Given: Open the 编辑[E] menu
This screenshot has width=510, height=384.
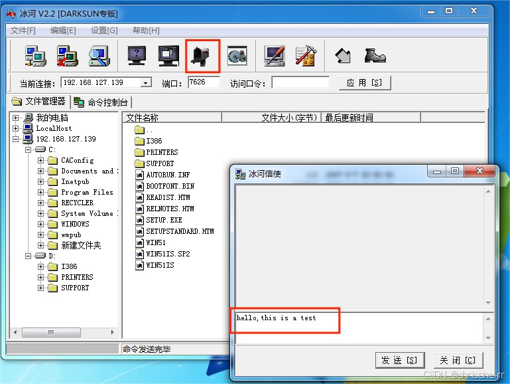Looking at the screenshot, I should (63, 31).
